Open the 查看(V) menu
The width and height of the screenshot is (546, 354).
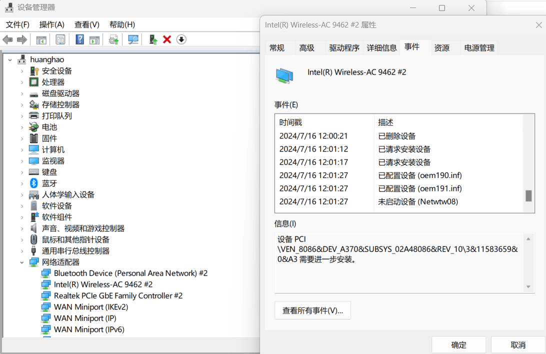tap(87, 24)
